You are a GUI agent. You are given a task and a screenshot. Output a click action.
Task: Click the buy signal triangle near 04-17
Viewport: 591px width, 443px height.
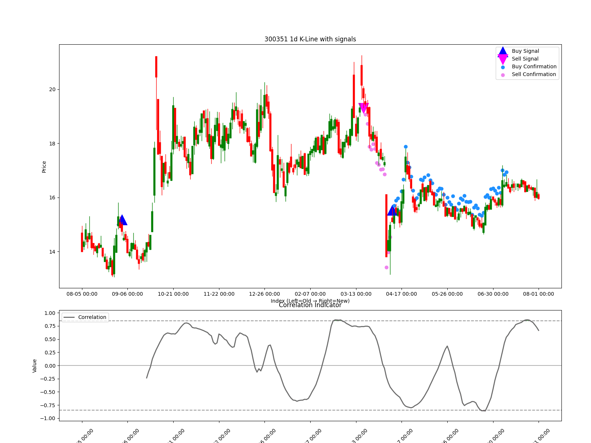tap(392, 210)
